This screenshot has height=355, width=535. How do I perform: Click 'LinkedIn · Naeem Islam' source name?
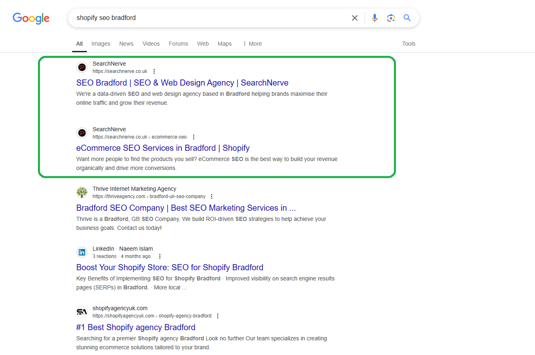pos(123,249)
